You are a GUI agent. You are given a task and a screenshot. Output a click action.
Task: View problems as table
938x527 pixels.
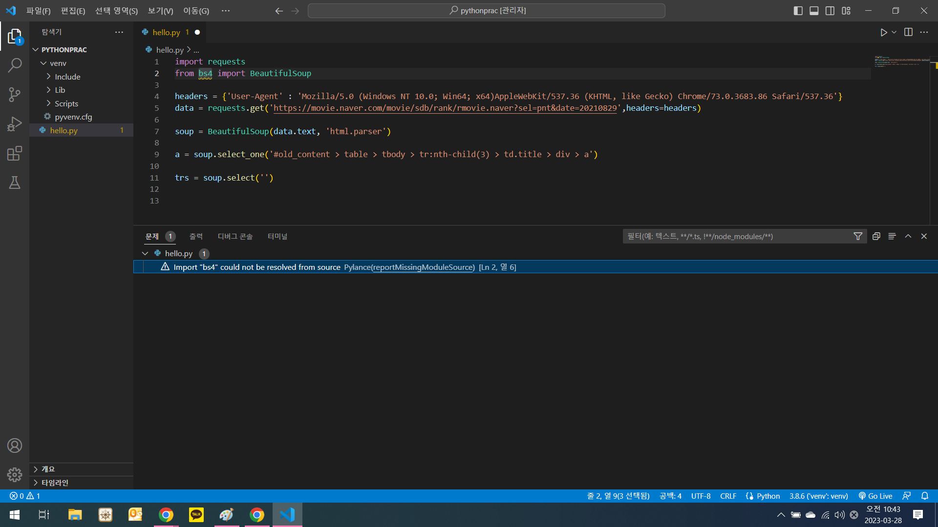coord(892,236)
